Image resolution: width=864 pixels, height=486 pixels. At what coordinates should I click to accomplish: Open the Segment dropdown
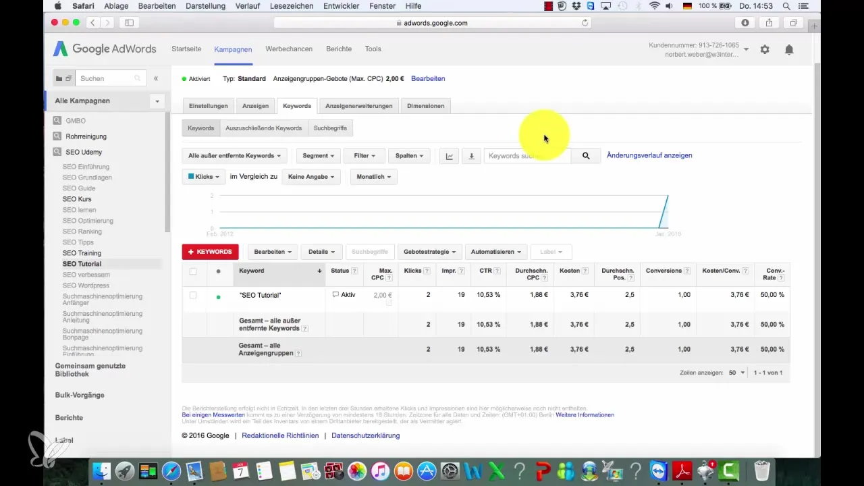point(318,156)
